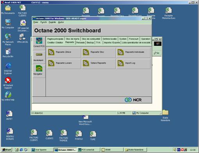Switch to the Stoc de marfa tab
The height and width of the screenshot is (153, 199).
[x=72, y=39]
